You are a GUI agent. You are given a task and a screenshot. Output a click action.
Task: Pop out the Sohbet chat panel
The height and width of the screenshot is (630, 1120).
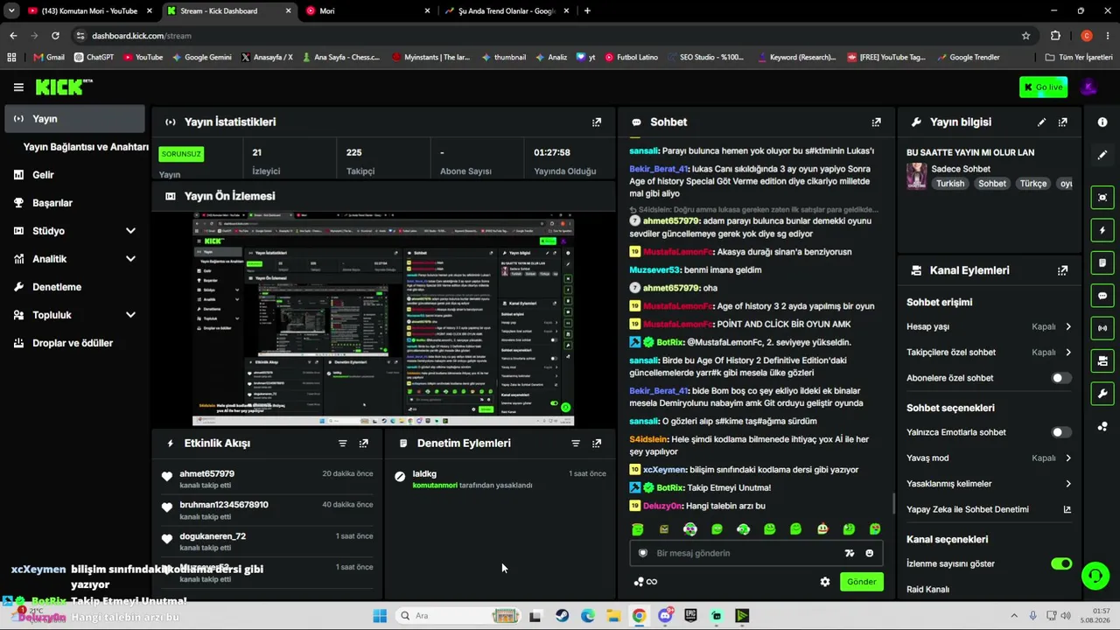point(876,122)
